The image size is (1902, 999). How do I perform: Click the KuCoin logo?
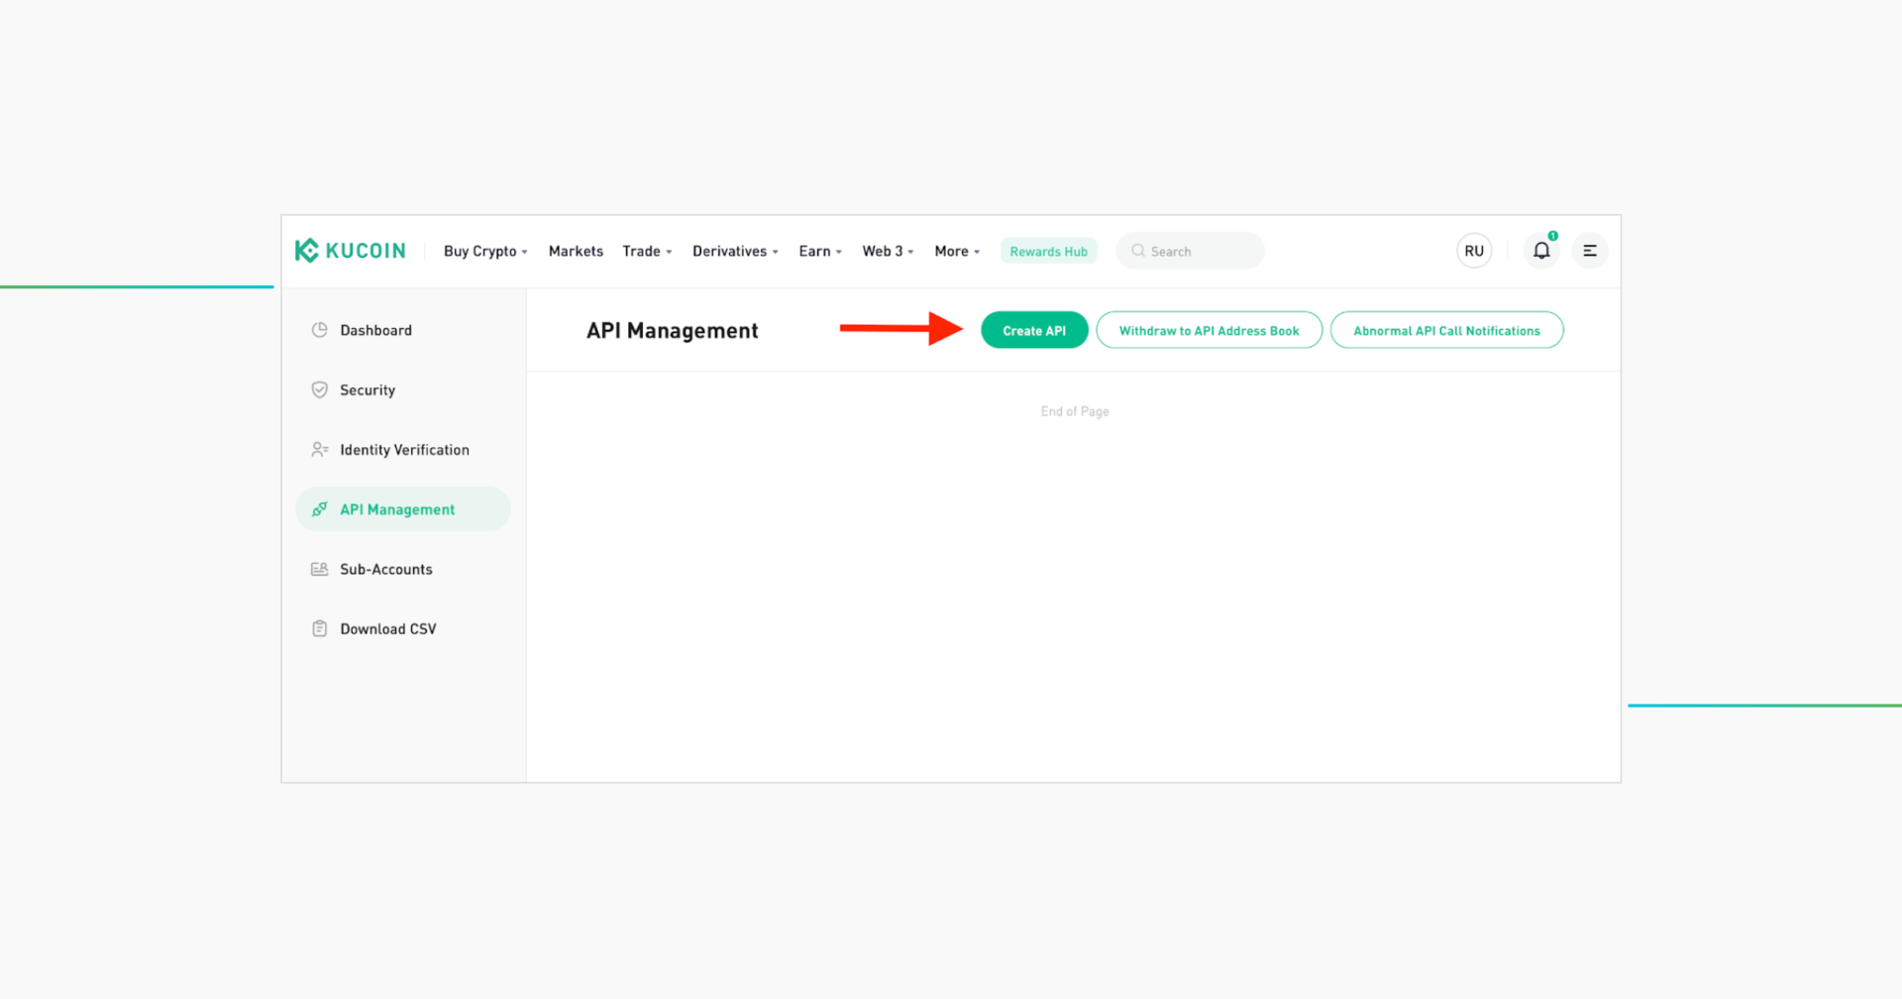350,250
